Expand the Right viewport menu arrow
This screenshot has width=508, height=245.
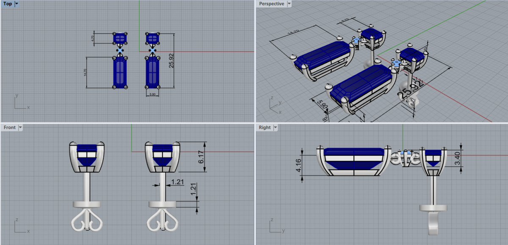[276, 127]
